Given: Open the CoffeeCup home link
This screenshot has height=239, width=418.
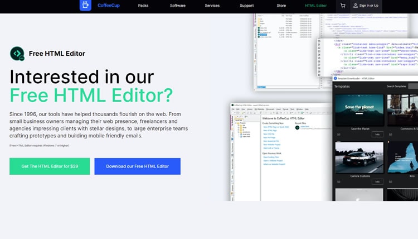Looking at the screenshot, I should tap(109, 6).
